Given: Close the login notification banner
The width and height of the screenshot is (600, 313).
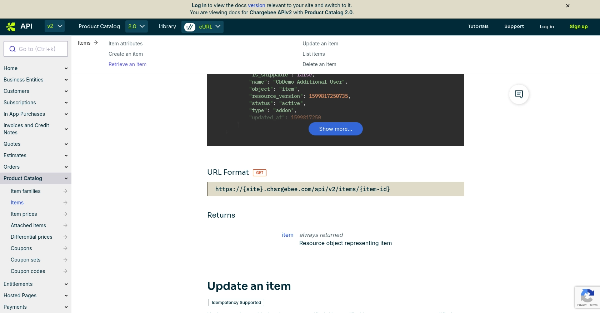Looking at the screenshot, I should 568,6.
